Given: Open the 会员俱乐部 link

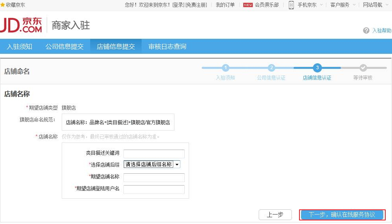Looking at the screenshot, I should tap(267, 5).
